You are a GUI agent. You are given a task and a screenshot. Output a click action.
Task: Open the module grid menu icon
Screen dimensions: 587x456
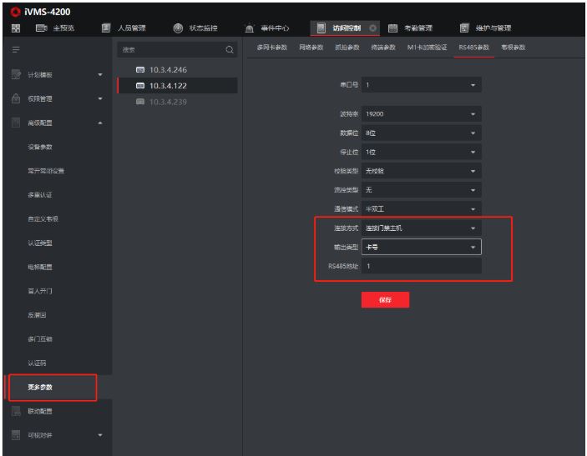(16, 28)
